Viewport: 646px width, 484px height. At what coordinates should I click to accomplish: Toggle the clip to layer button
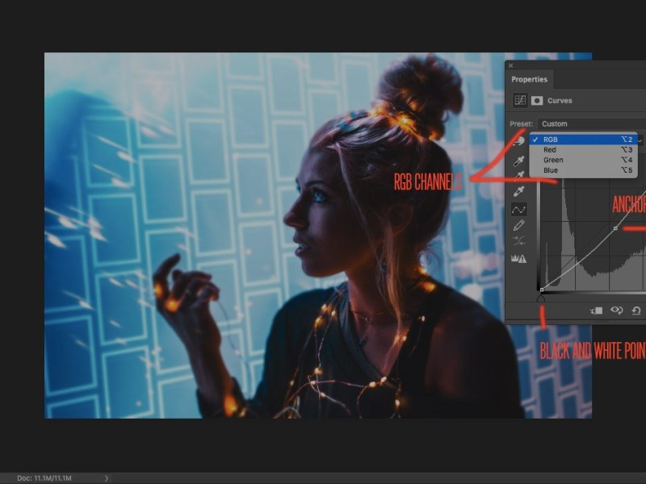597,311
